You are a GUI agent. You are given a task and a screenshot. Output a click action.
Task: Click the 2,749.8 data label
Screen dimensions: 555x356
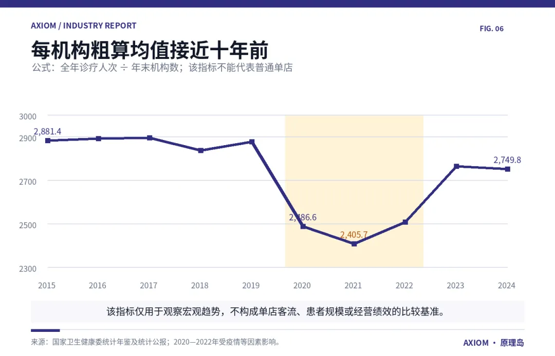(507, 160)
